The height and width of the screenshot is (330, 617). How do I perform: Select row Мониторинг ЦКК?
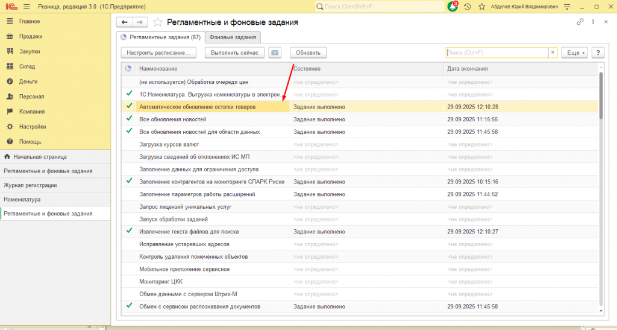(x=360, y=282)
